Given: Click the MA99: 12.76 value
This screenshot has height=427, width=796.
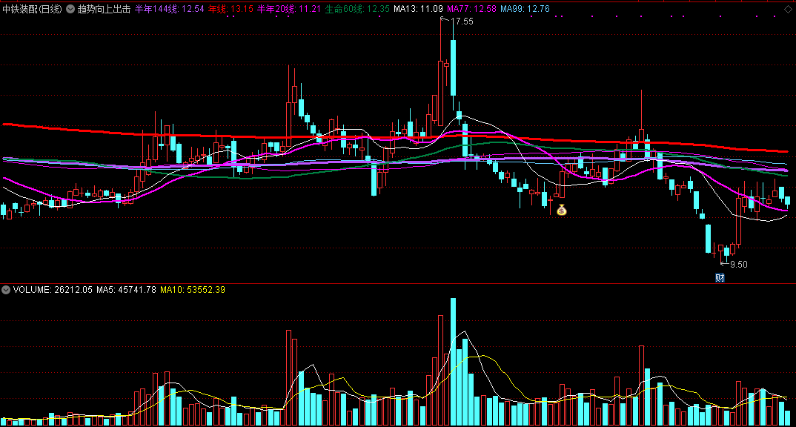Looking at the screenshot, I should 525,9.
